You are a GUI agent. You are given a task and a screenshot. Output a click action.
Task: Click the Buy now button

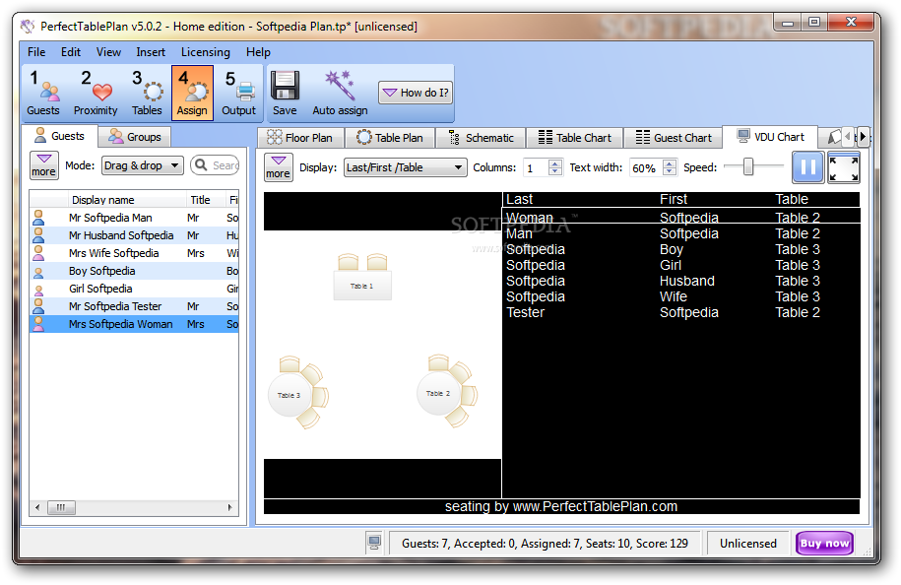coord(824,543)
